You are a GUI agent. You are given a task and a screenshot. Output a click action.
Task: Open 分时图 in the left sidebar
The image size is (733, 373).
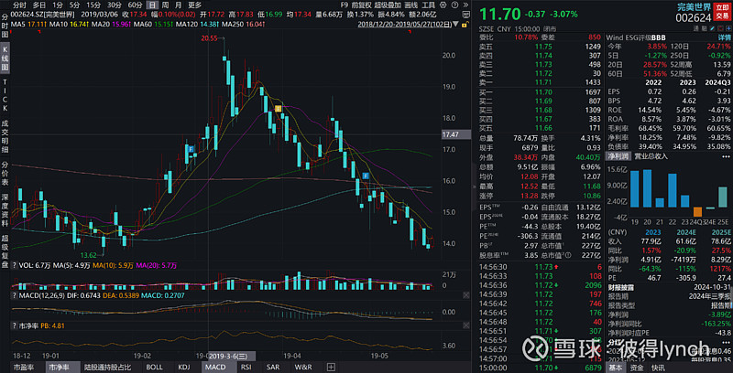tap(5, 26)
